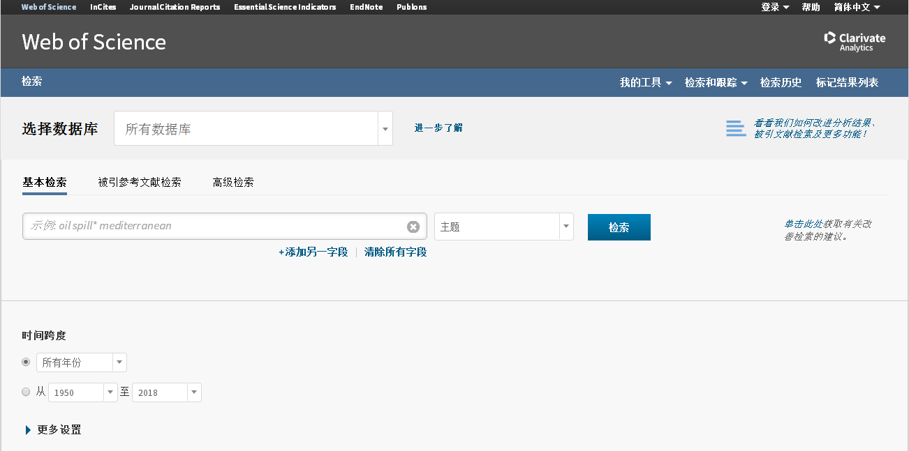This screenshot has height=451, width=909.
Task: Switch to the 被引参考文献检索 tab
Action: point(140,183)
